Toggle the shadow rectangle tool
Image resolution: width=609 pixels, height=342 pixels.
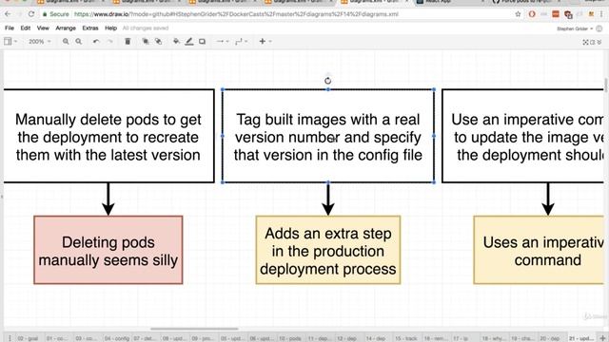202,41
